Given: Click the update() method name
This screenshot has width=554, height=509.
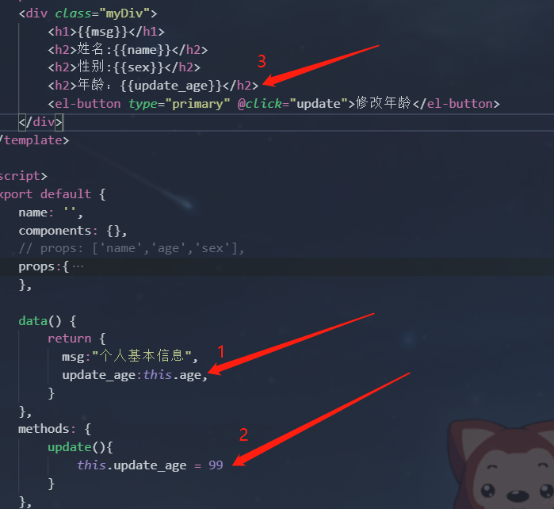Looking at the screenshot, I should pos(70,447).
